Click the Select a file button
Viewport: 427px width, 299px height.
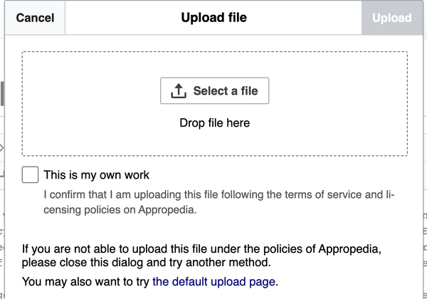pyautogui.click(x=215, y=90)
